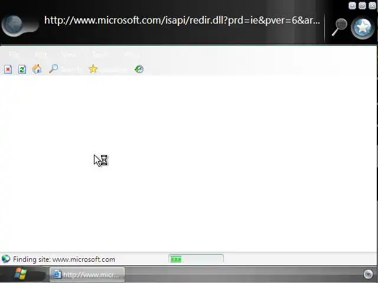Open the File menu

[x=14, y=55]
